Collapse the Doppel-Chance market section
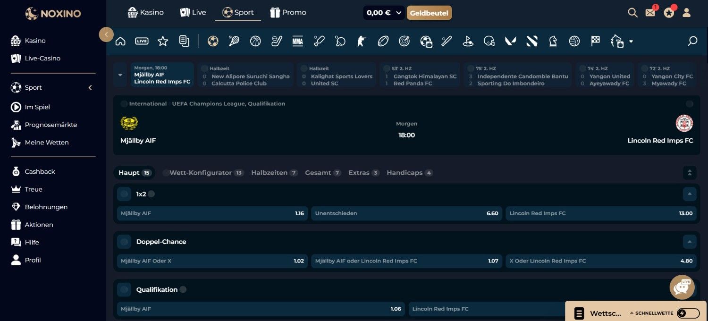708x321 pixels. tap(690, 242)
